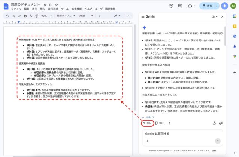Open Google Tasks side panel icon
239x157 pixels.
pyautogui.click(x=235, y=36)
